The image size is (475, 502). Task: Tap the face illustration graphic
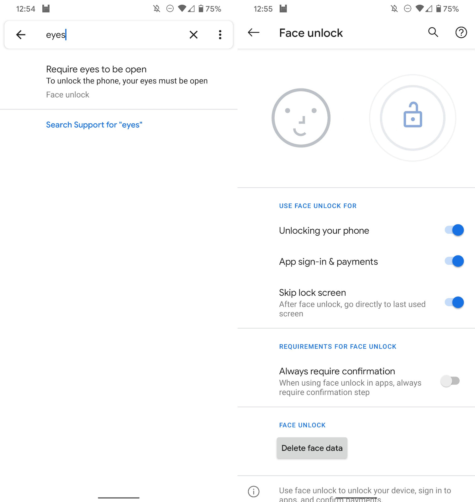click(301, 118)
